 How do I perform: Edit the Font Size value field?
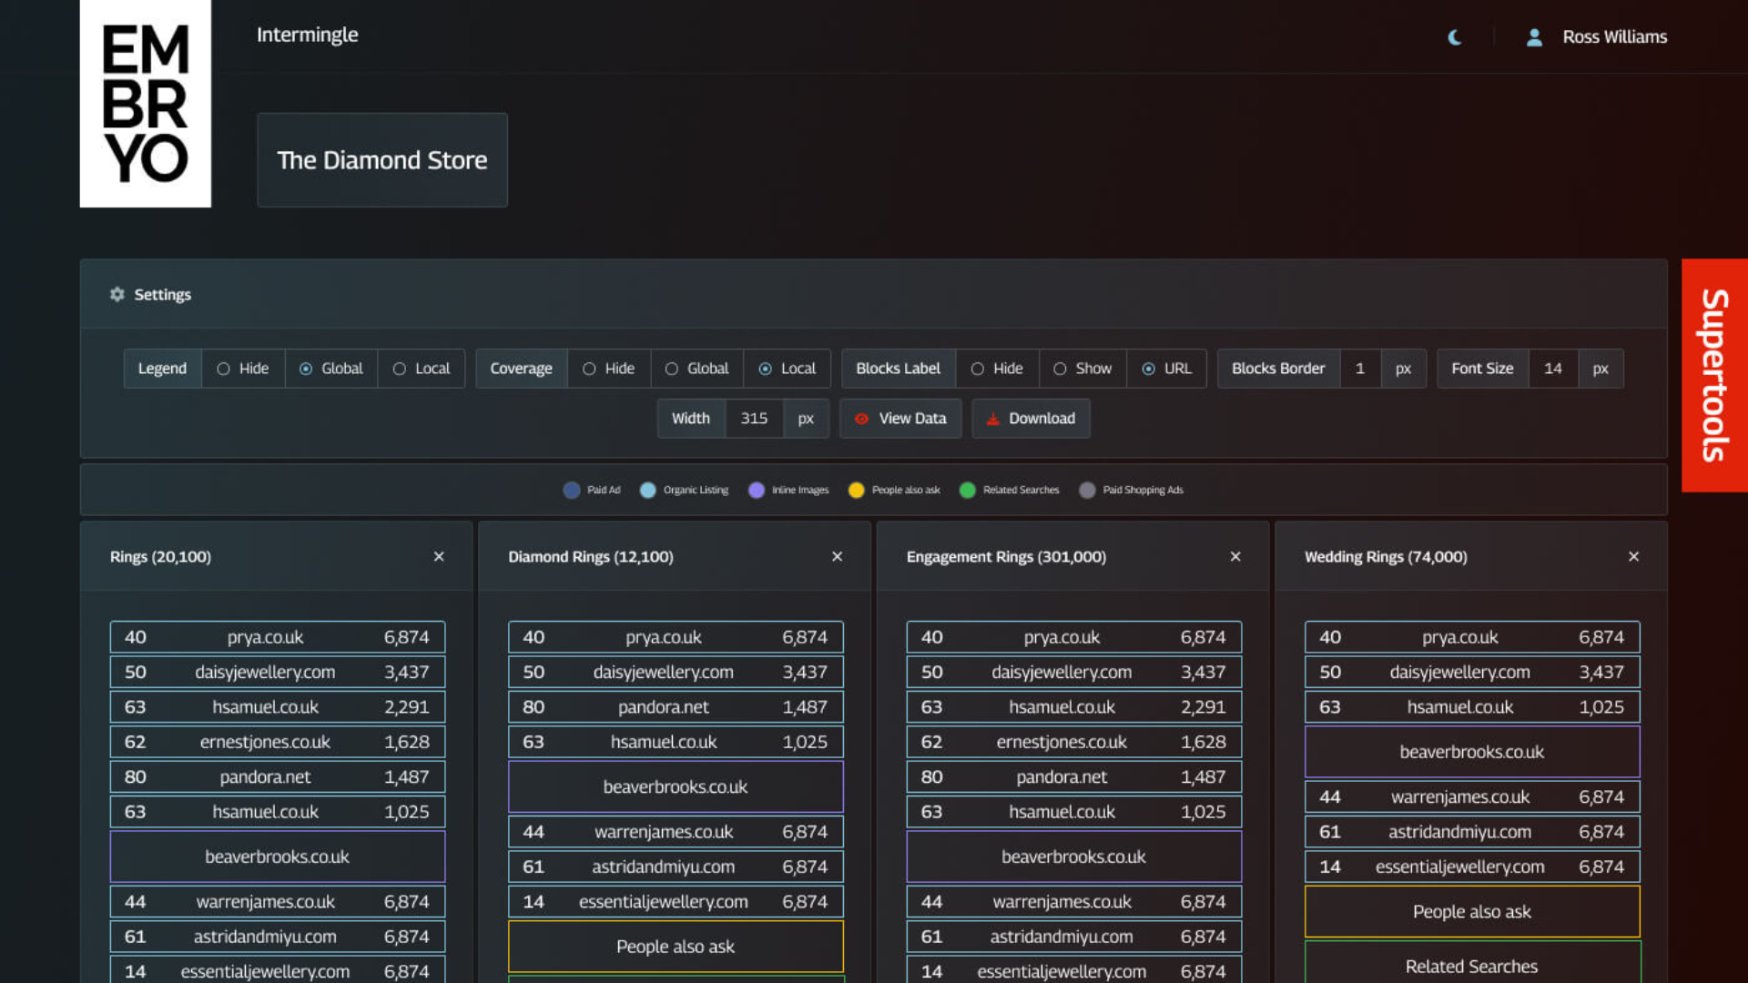pos(1553,369)
